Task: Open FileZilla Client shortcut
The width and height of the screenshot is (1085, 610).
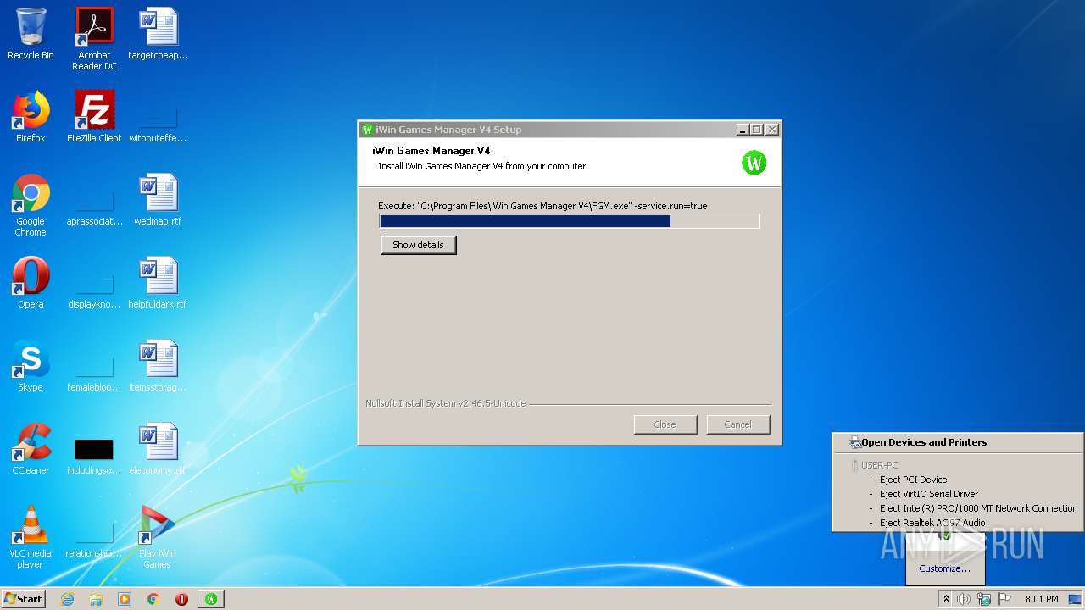Action: pyautogui.click(x=94, y=117)
